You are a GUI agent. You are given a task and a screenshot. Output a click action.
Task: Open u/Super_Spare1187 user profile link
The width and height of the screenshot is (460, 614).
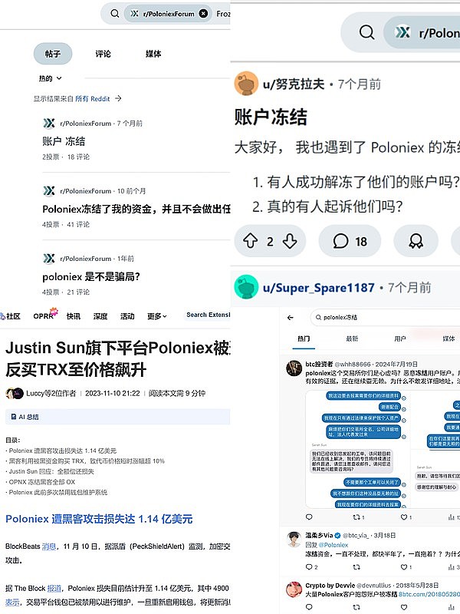(x=319, y=288)
